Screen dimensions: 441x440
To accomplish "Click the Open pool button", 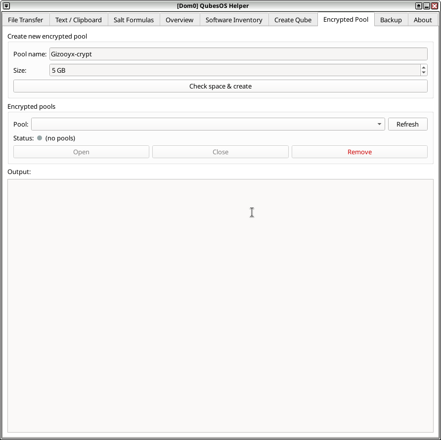I will point(81,152).
